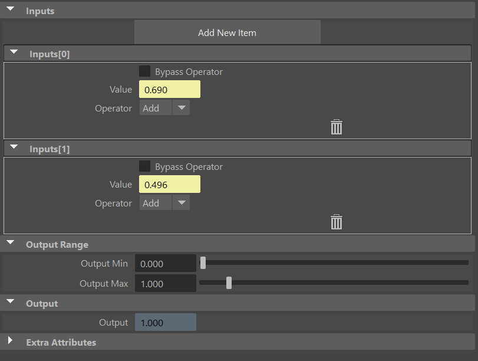Image resolution: width=478 pixels, height=361 pixels.
Task: Click the Inputs[0] section header arrow icon
Action: coord(14,52)
